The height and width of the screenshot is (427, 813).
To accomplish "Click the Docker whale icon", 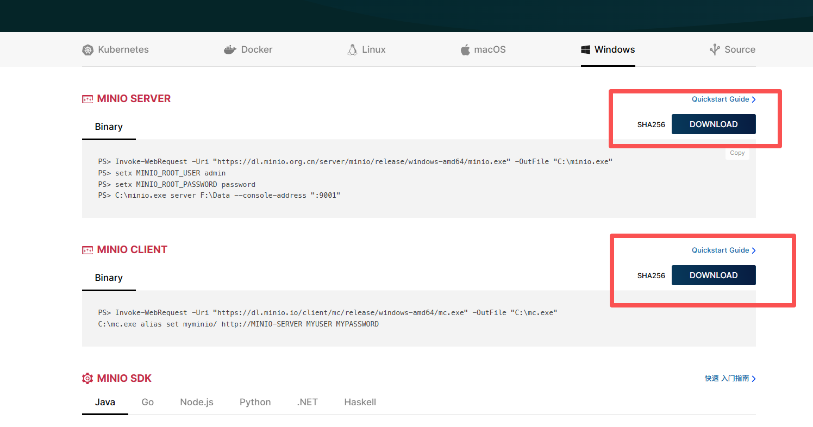I will tap(230, 50).
